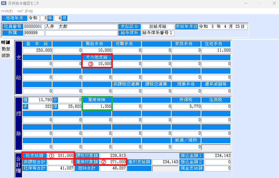279x178 pixels.
Task: Select the 基本給 amount 250,000
Action: click(x=37, y=50)
